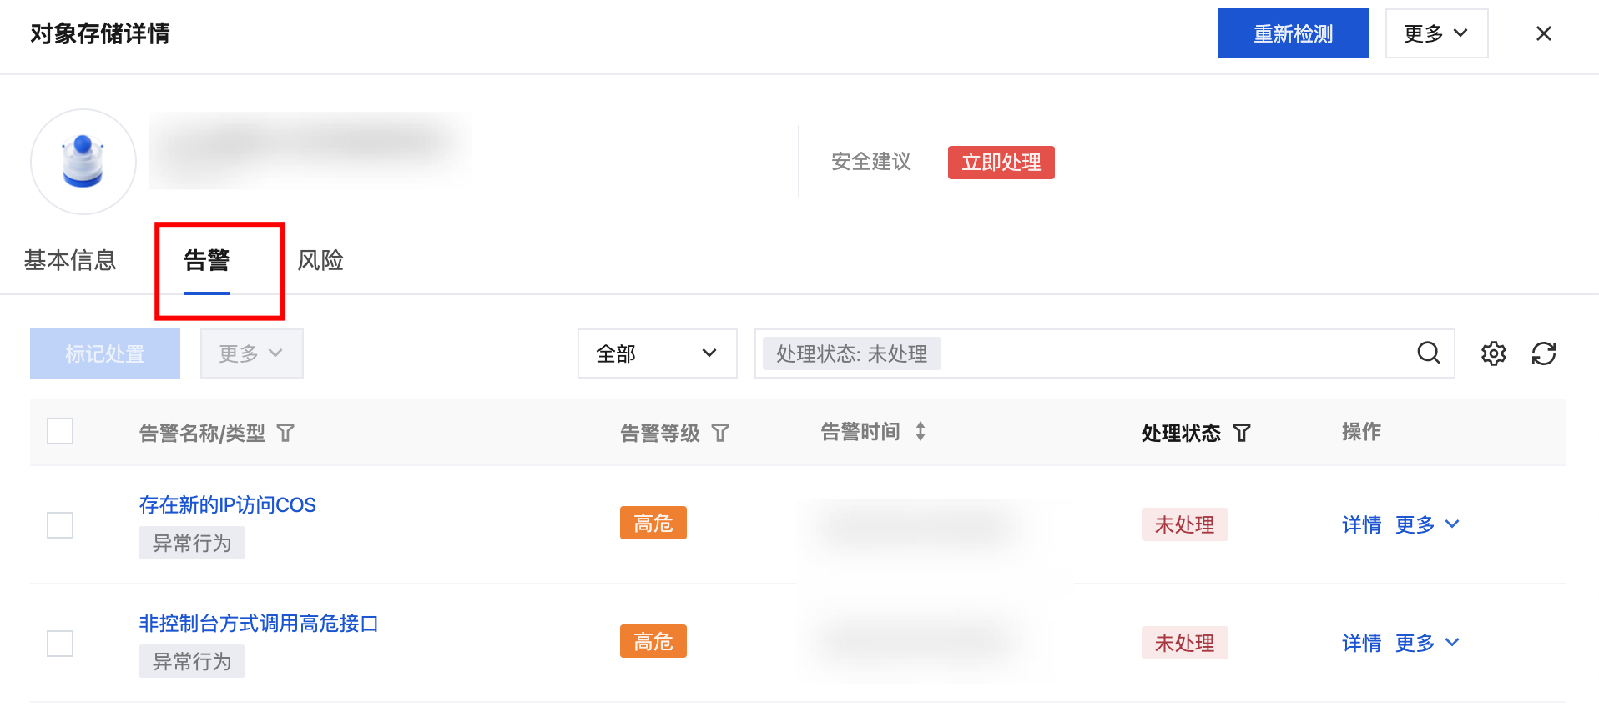This screenshot has height=712, width=1599.
Task: Switch to the 基本信息 tab
Action: 70,260
